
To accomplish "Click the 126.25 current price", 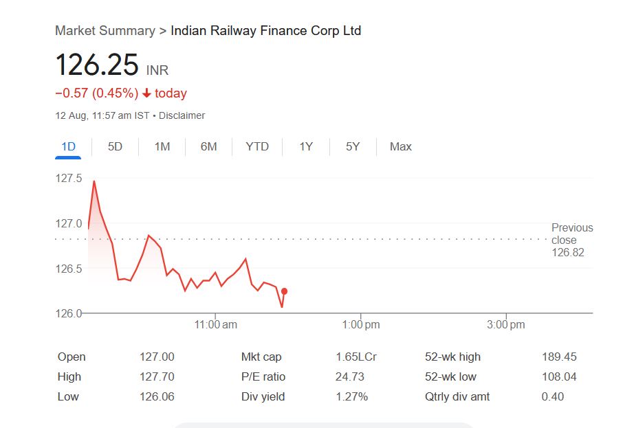I will click(x=96, y=65).
